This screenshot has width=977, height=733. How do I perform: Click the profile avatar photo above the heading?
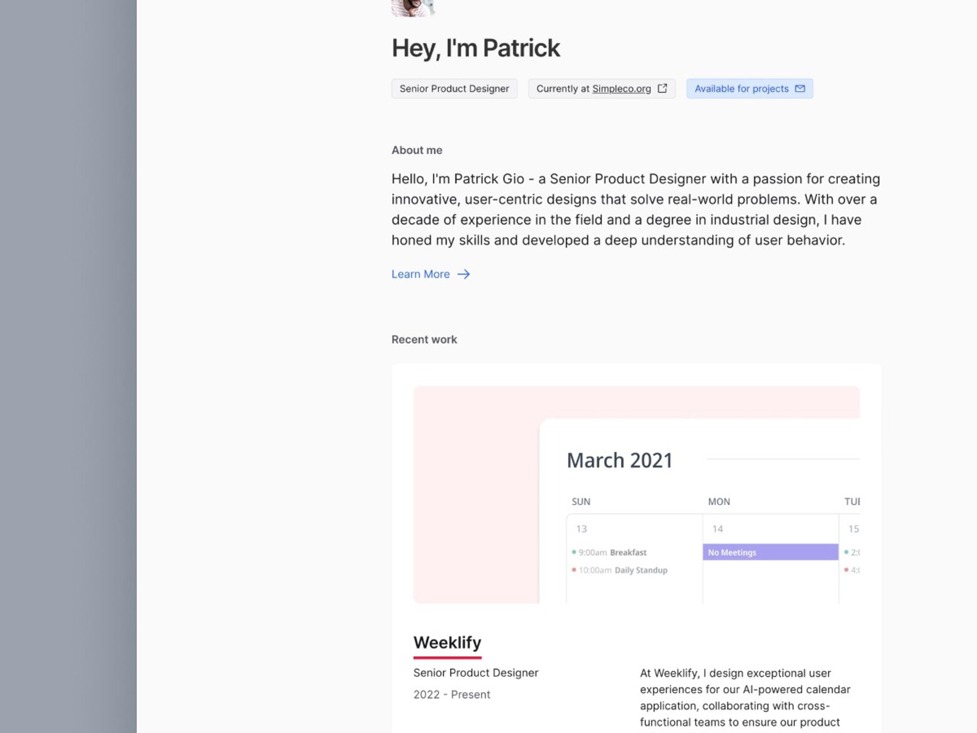pyautogui.click(x=413, y=8)
